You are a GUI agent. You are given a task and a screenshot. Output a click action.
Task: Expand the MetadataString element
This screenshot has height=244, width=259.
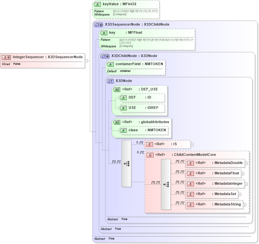pos(245,205)
